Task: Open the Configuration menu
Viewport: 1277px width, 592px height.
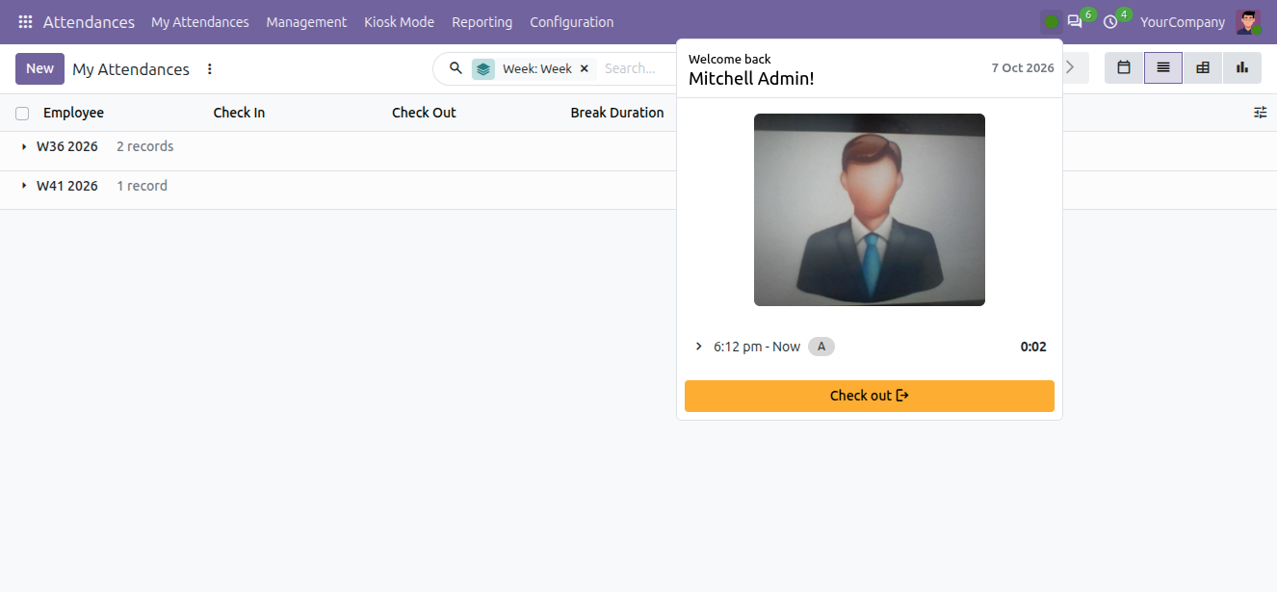Action: pos(571,21)
